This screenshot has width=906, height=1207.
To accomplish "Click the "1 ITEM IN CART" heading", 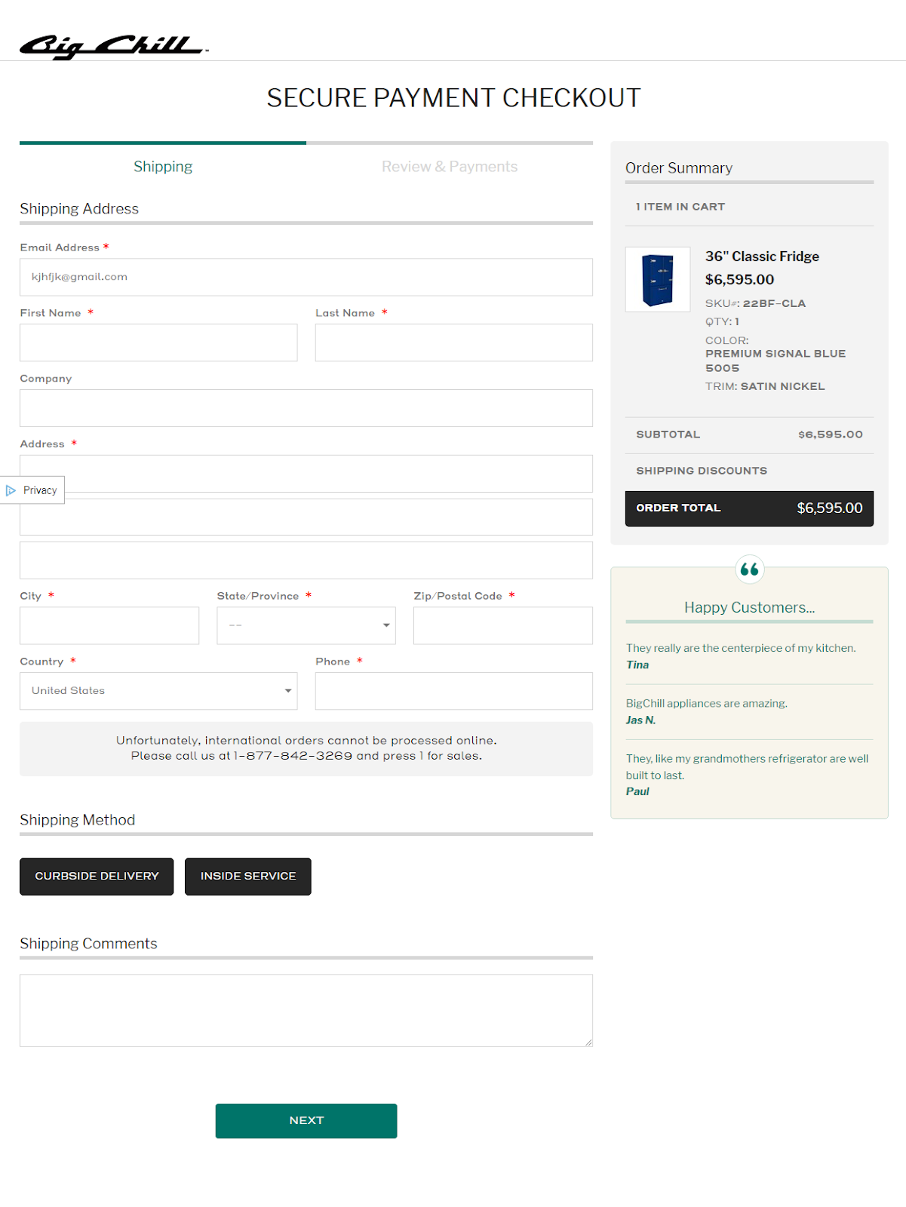I will click(680, 207).
